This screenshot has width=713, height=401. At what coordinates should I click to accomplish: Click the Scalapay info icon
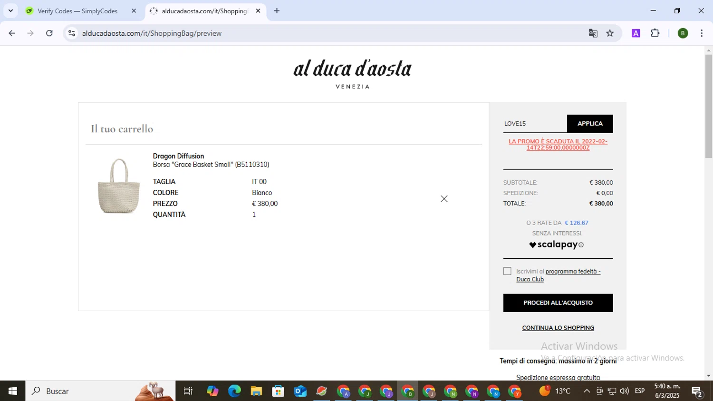pos(581,245)
